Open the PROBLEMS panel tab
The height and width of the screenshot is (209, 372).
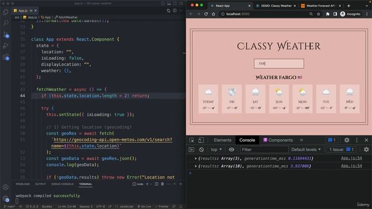coord(23,184)
